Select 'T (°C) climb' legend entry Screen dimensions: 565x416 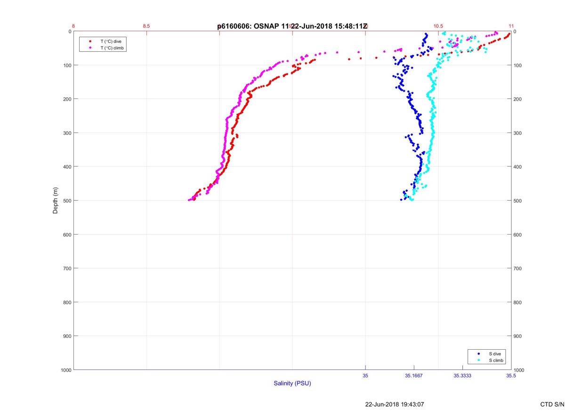[112, 48]
